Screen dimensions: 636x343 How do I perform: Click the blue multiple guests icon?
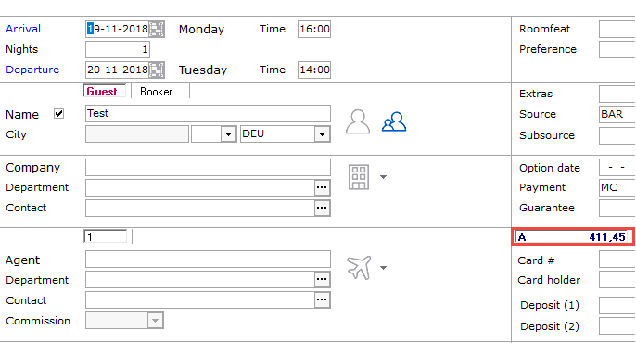394,121
